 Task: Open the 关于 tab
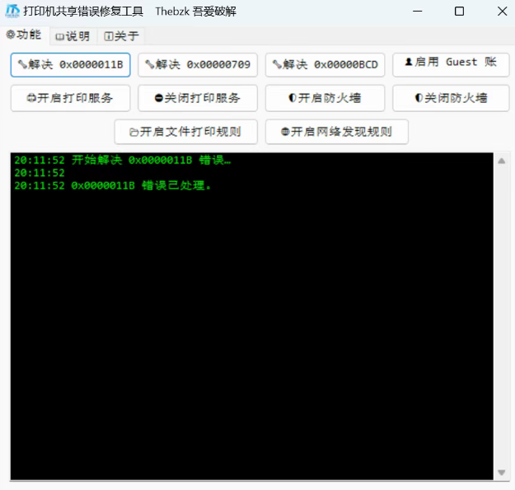[x=121, y=36]
